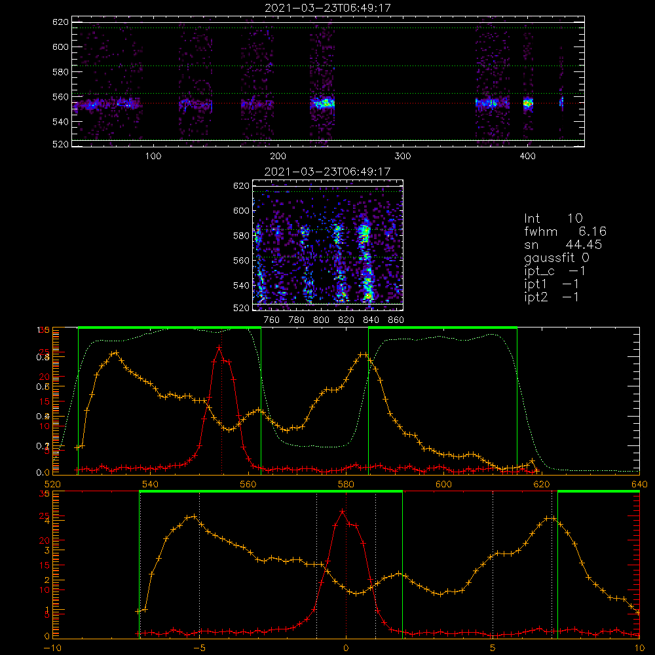Click the x-axis label -5 in bottom plot
The height and width of the screenshot is (655, 655).
pos(200,648)
